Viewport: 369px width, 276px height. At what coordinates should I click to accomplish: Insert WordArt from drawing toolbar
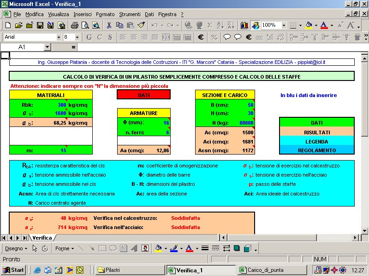click(x=134, y=248)
